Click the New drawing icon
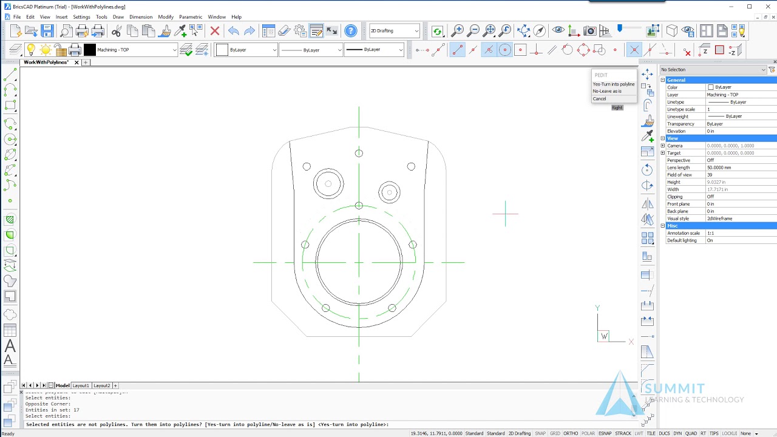Screen dimensions: 777x437 tap(16, 31)
